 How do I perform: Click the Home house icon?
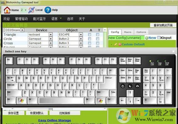tap(7, 10)
